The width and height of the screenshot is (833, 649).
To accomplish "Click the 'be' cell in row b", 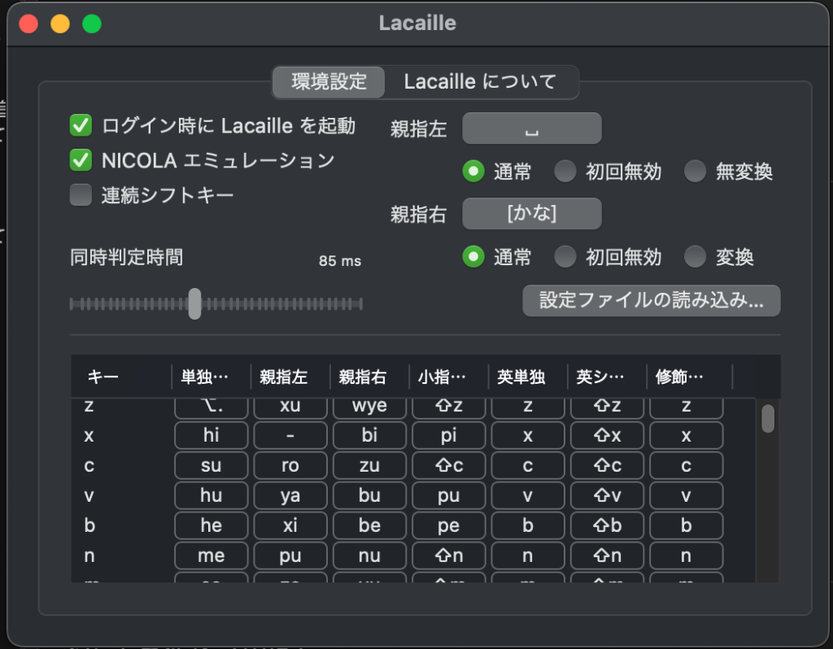I will pyautogui.click(x=370, y=525).
